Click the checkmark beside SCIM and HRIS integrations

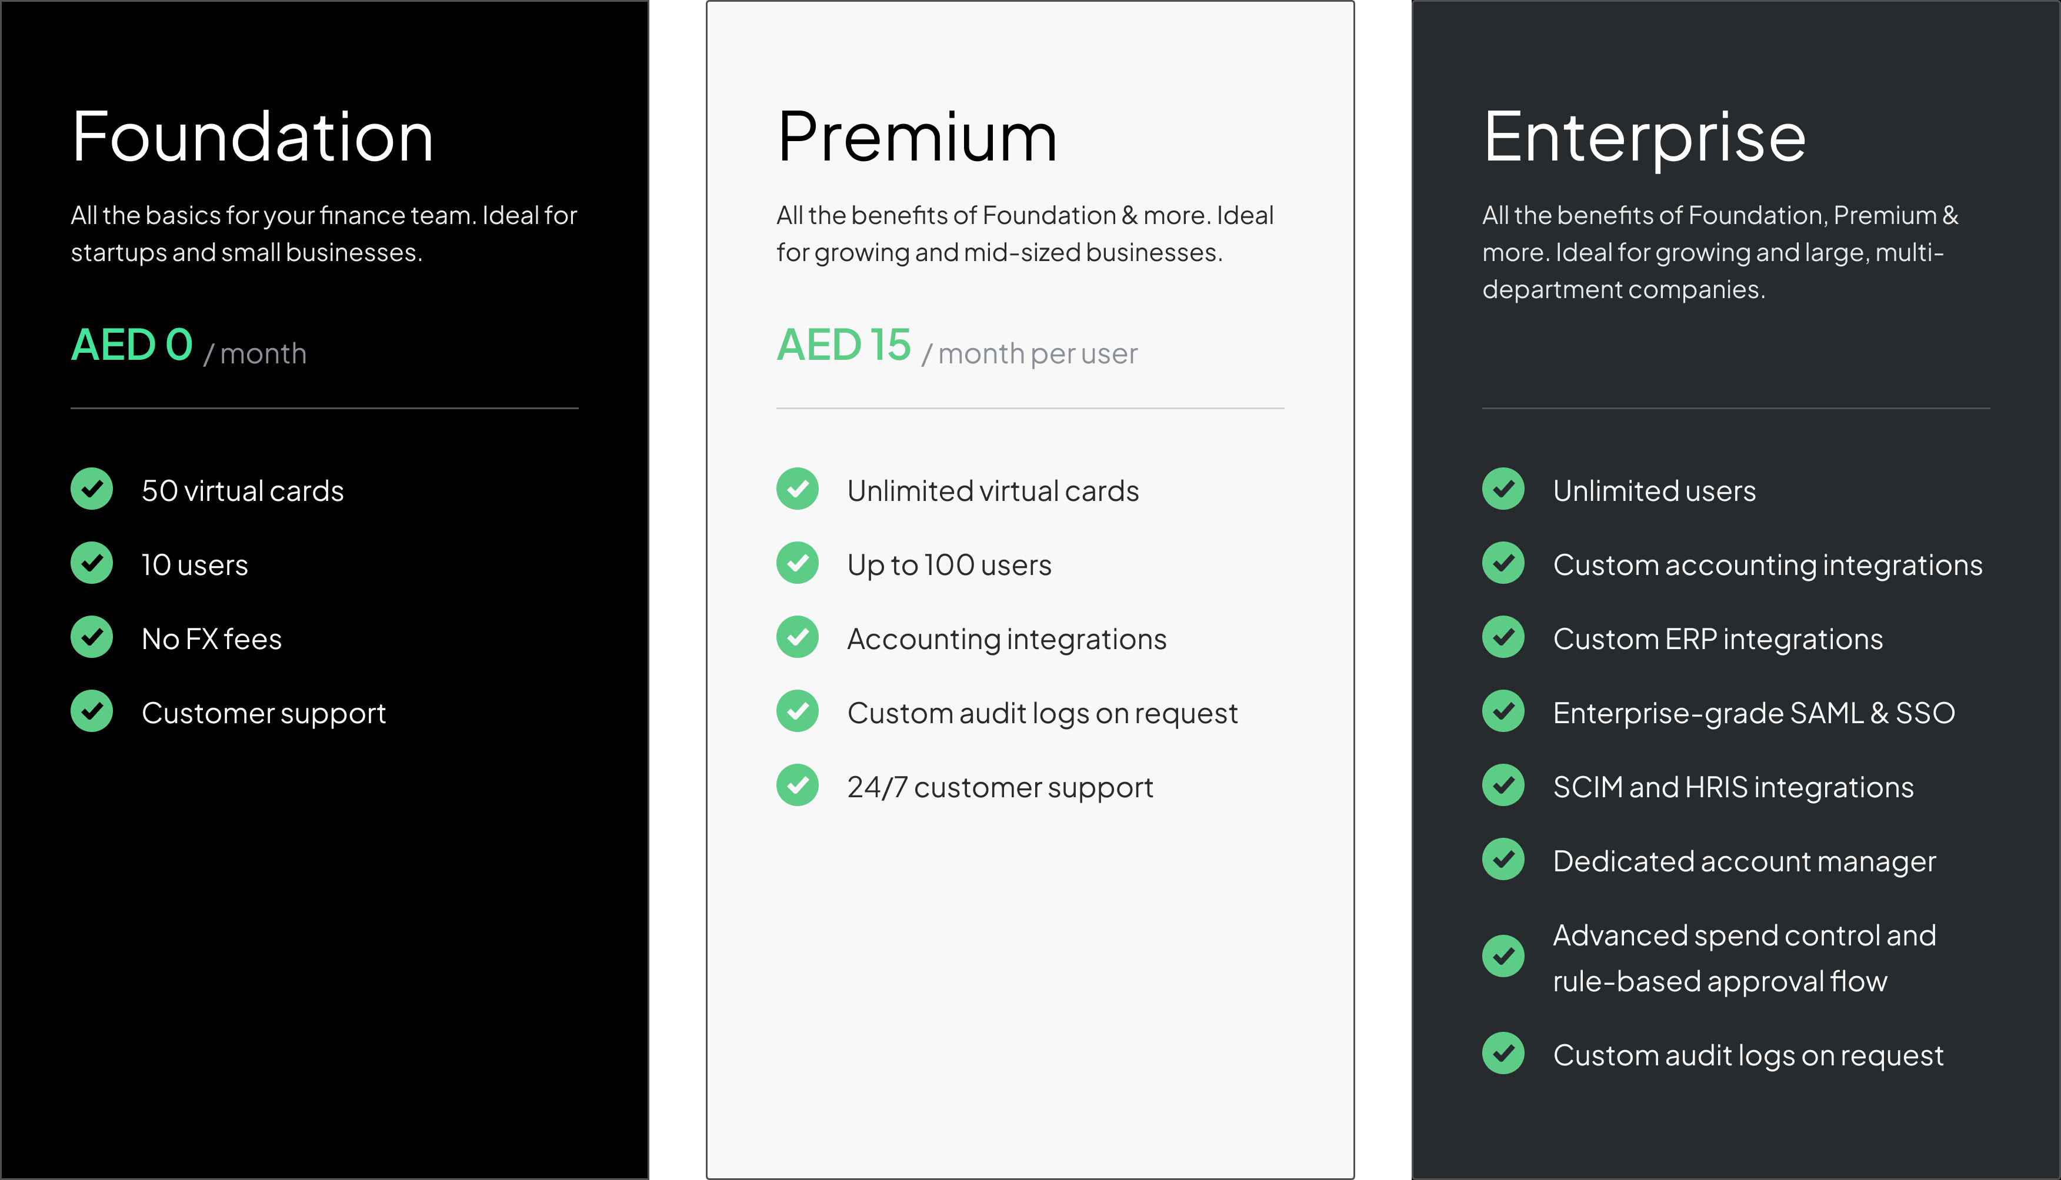1503,785
